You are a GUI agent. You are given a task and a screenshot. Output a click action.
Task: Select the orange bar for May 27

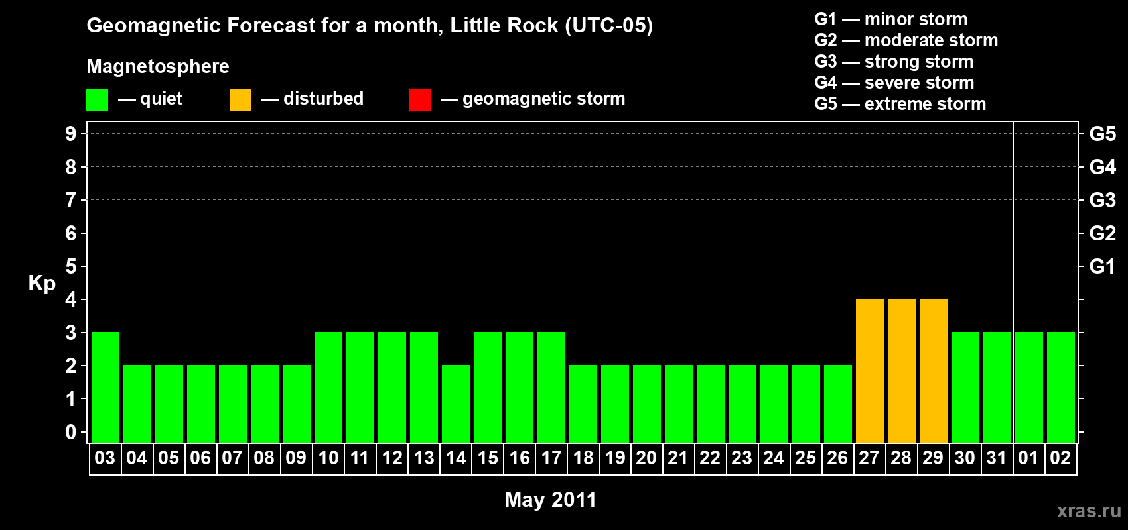point(869,370)
